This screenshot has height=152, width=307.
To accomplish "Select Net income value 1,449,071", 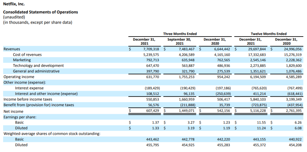I will point(187,111).
